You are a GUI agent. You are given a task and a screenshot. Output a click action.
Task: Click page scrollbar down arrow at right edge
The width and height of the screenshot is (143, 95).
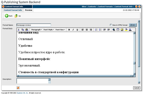coord(139,82)
